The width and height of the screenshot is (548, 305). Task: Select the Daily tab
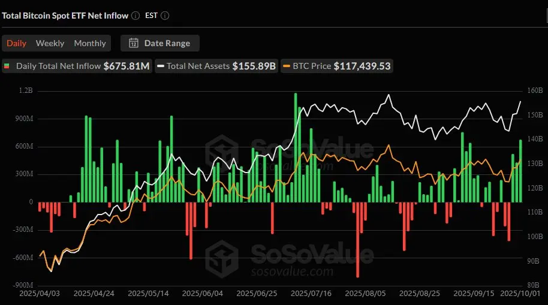coord(16,43)
